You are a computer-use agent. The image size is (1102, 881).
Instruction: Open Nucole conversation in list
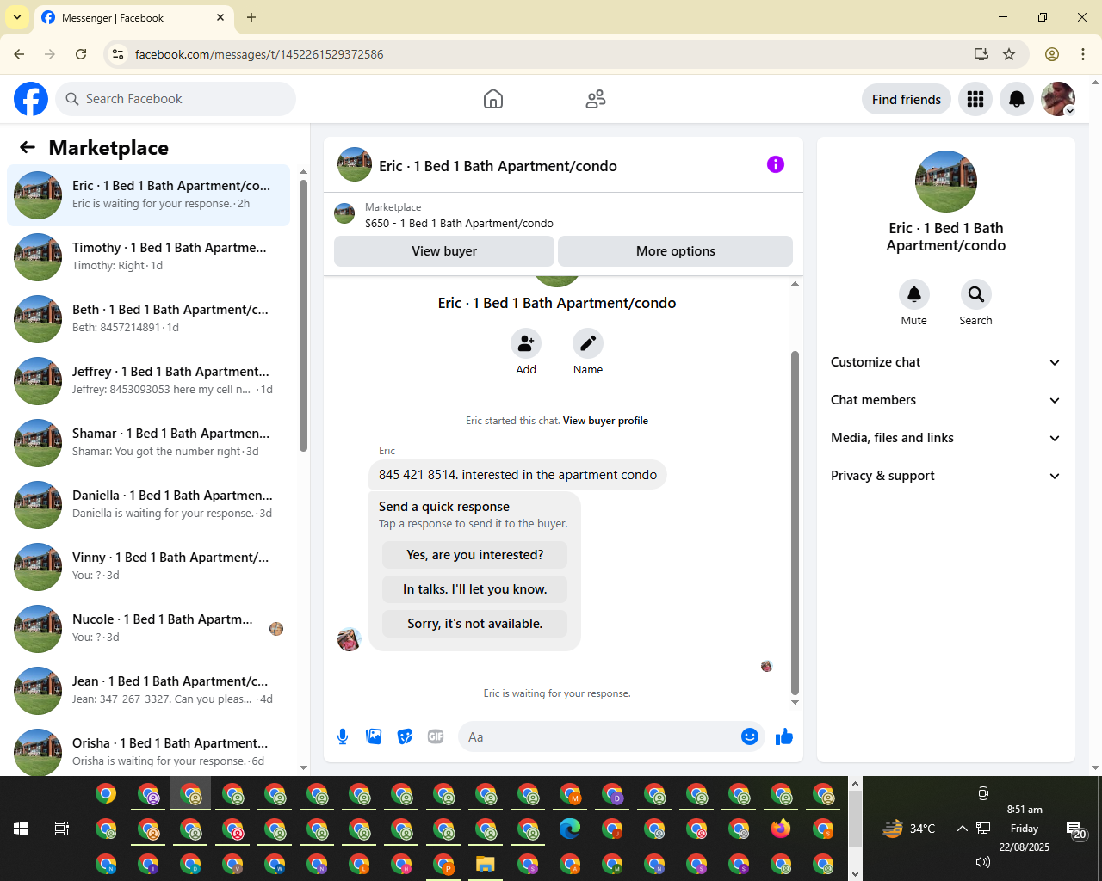[x=149, y=629]
